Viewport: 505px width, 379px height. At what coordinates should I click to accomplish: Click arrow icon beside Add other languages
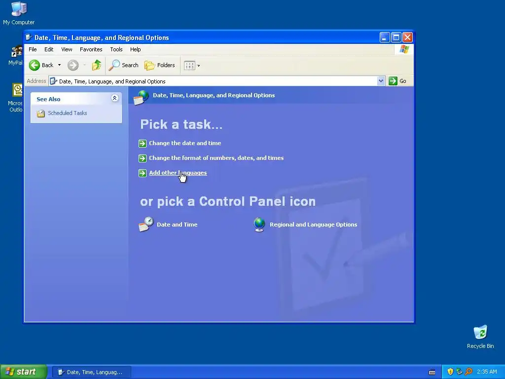click(x=143, y=173)
